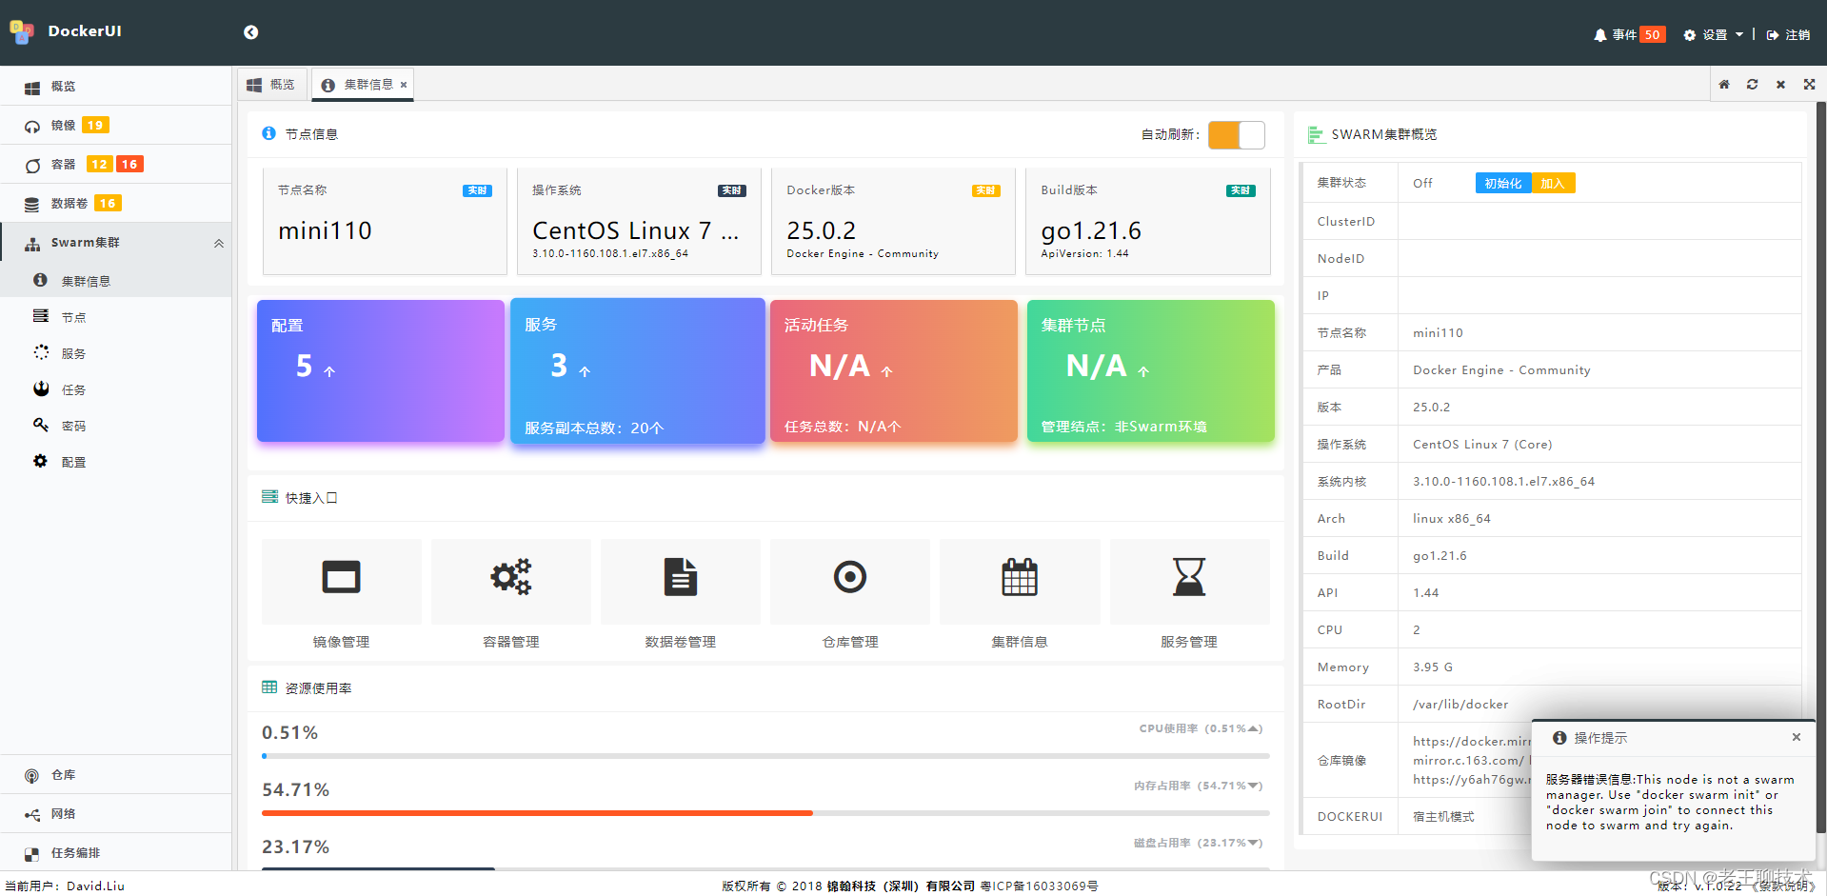Screen dimensions: 1827x896
Task: Click the memory usage progress bar
Action: coord(765,813)
